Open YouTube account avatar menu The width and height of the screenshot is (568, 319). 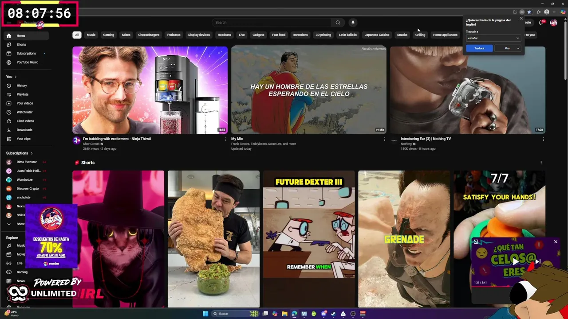click(x=553, y=23)
